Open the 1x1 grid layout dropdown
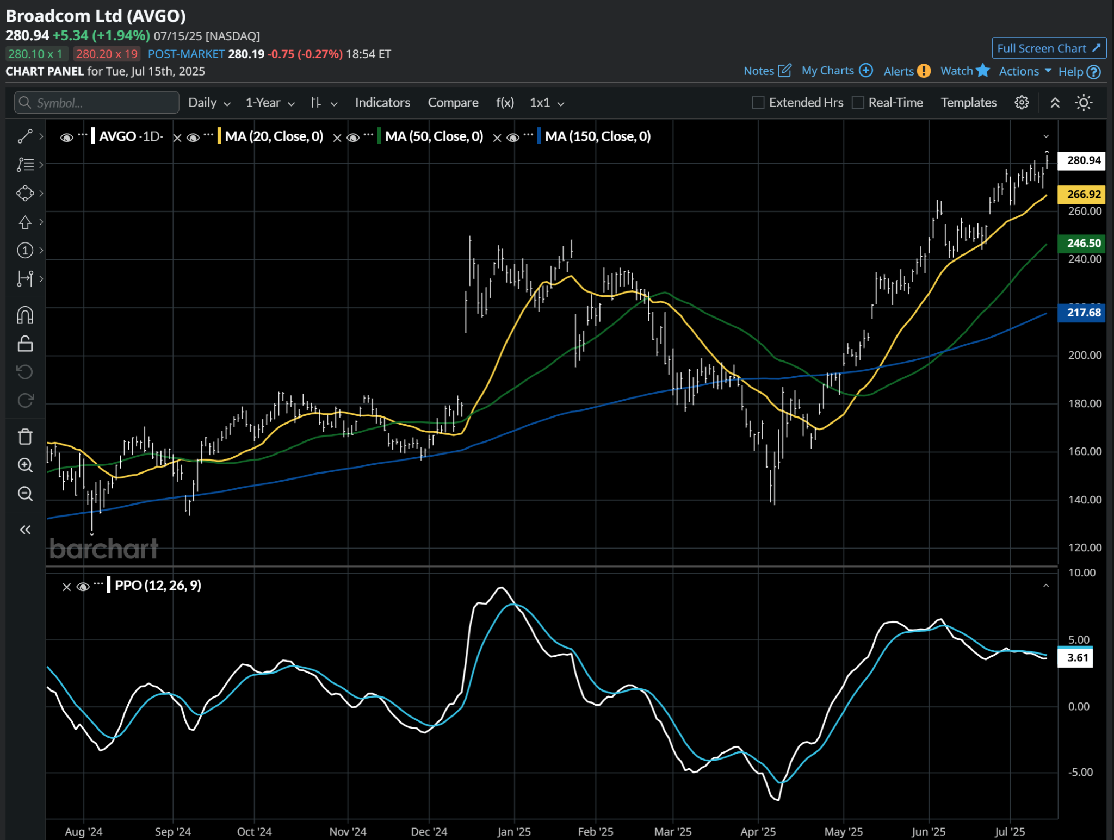This screenshot has width=1114, height=840. 547,103
